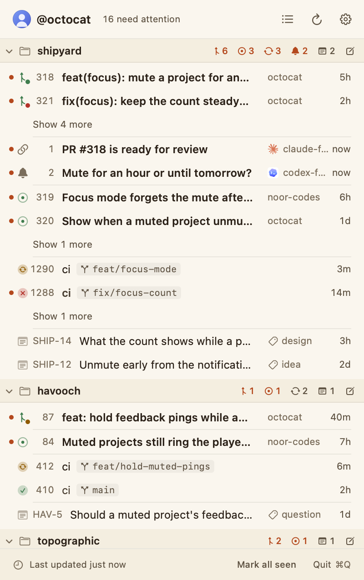364x580 pixels.
Task: Click shipyard notifications bell count 2
Action: coord(299,51)
